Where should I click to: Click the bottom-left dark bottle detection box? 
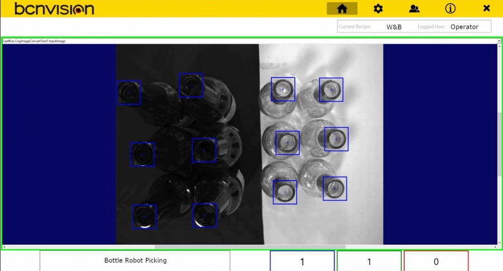click(x=144, y=216)
